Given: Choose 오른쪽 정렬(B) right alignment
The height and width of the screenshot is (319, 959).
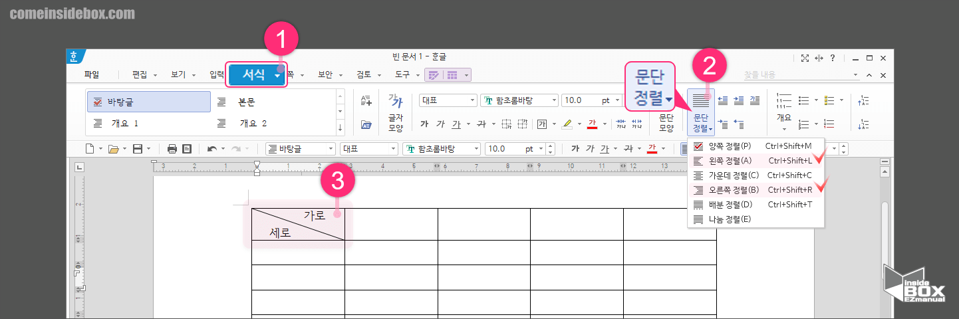Looking at the screenshot, I should [x=755, y=190].
